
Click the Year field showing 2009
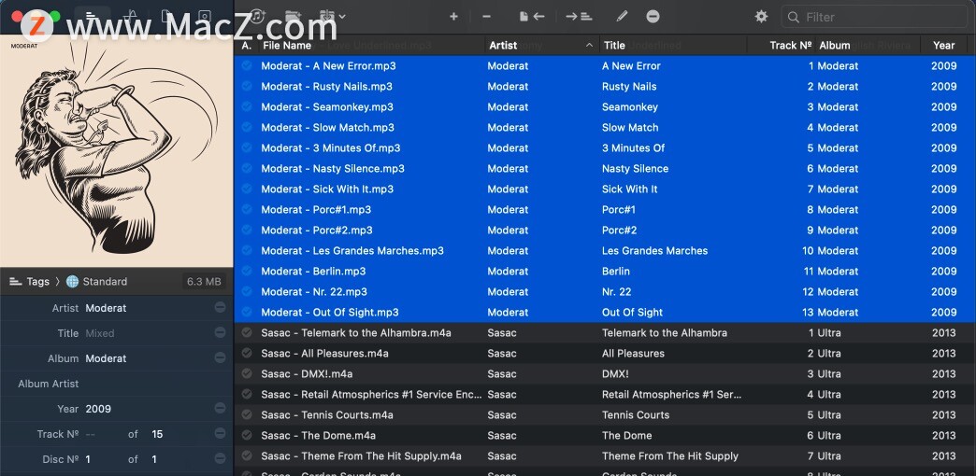point(148,408)
